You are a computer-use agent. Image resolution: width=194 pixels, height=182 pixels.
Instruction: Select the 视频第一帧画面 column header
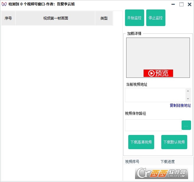pyautogui.click(x=55, y=18)
